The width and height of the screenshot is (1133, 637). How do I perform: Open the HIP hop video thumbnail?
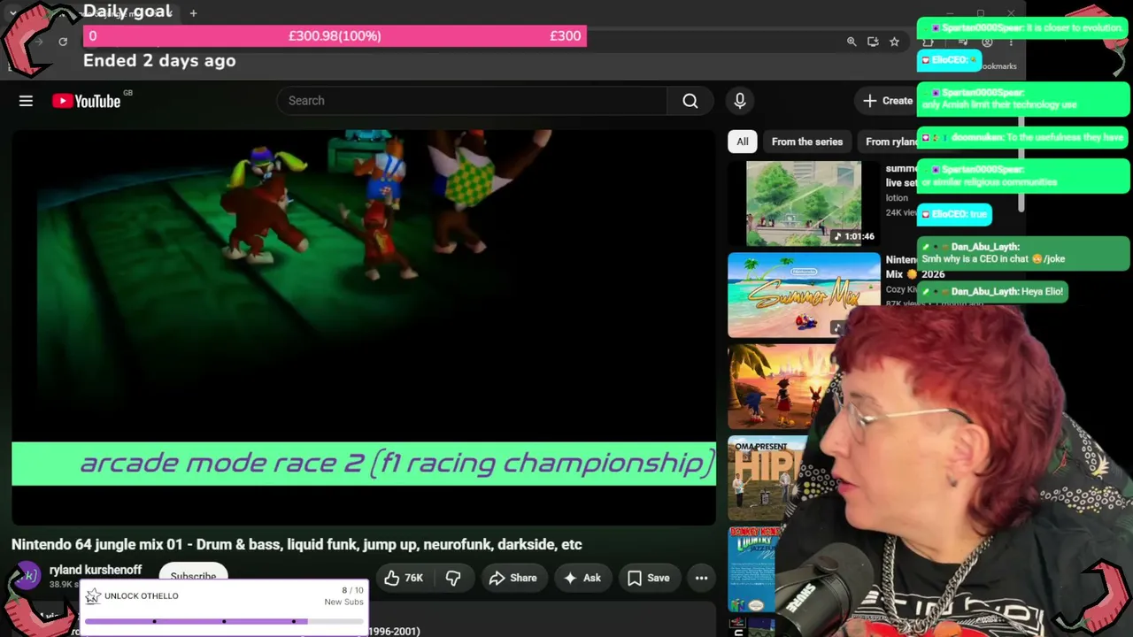click(768, 478)
